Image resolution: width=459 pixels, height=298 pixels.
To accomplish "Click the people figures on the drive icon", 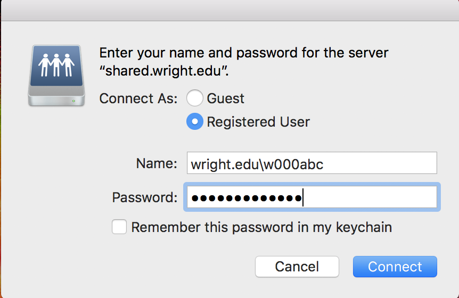I will click(56, 66).
